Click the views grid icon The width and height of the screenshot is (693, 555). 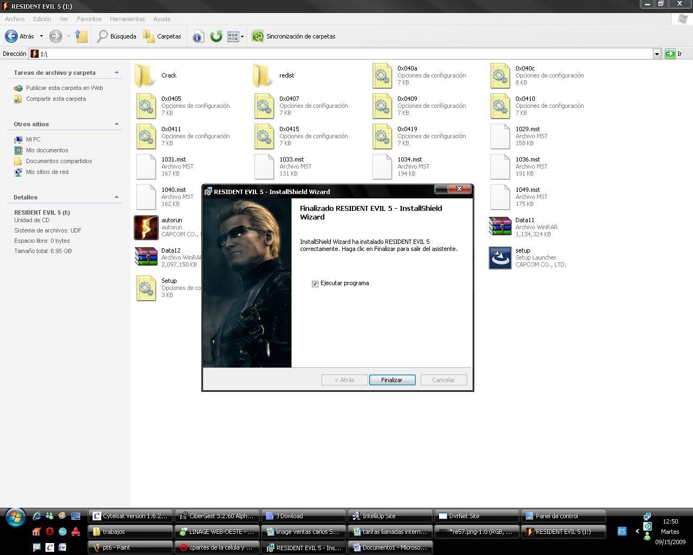[x=233, y=36]
